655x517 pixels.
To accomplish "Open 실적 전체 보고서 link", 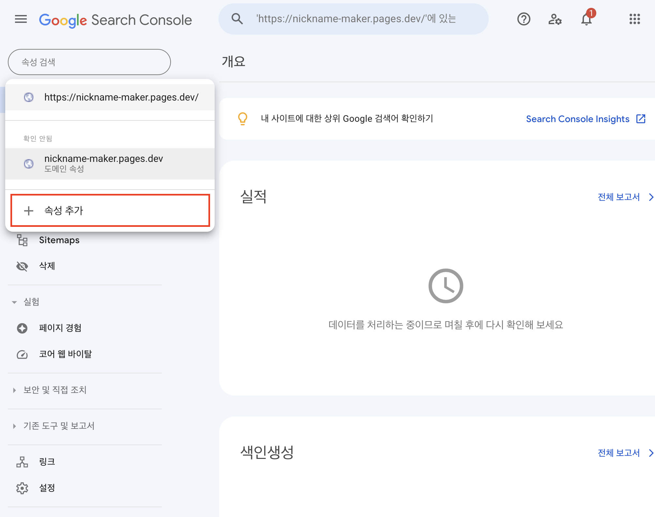I will (624, 197).
